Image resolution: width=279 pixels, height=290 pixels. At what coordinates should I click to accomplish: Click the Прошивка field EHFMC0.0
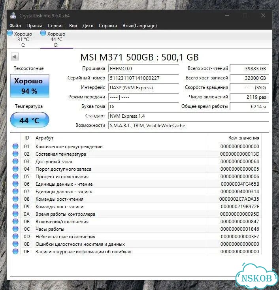coord(143,69)
